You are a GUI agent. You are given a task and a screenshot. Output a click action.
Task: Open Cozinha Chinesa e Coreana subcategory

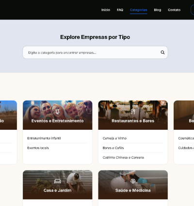click(123, 157)
